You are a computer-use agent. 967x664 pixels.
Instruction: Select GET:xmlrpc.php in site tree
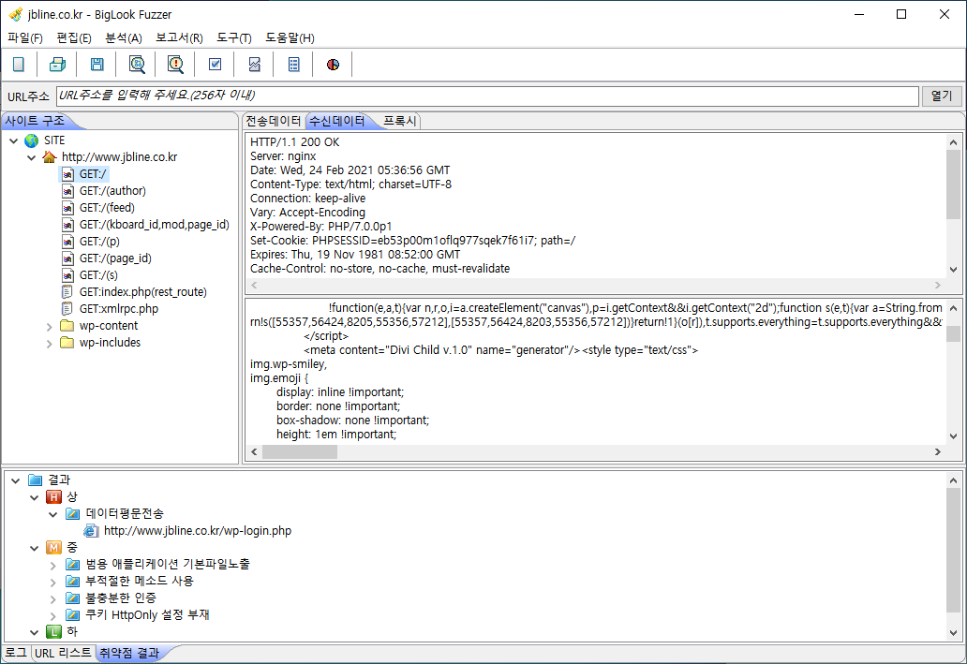click(118, 309)
